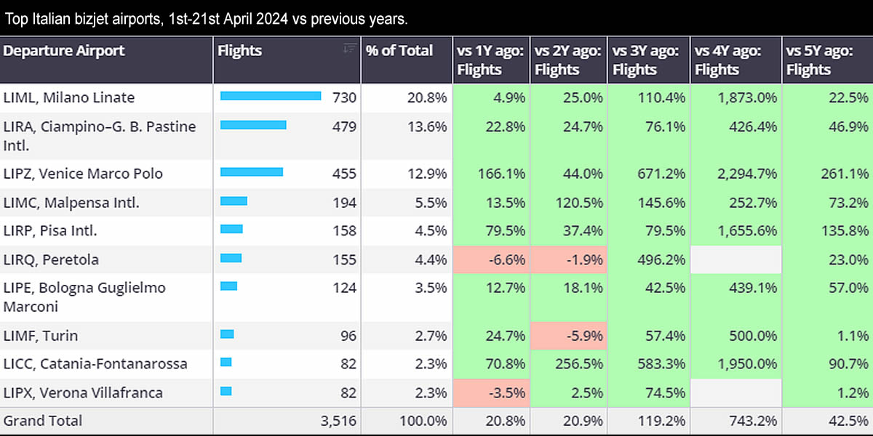Click the Departure Airport column header
873x436 pixels.
coord(64,51)
